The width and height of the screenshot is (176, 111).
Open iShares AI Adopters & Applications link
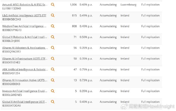tap(25, 48)
